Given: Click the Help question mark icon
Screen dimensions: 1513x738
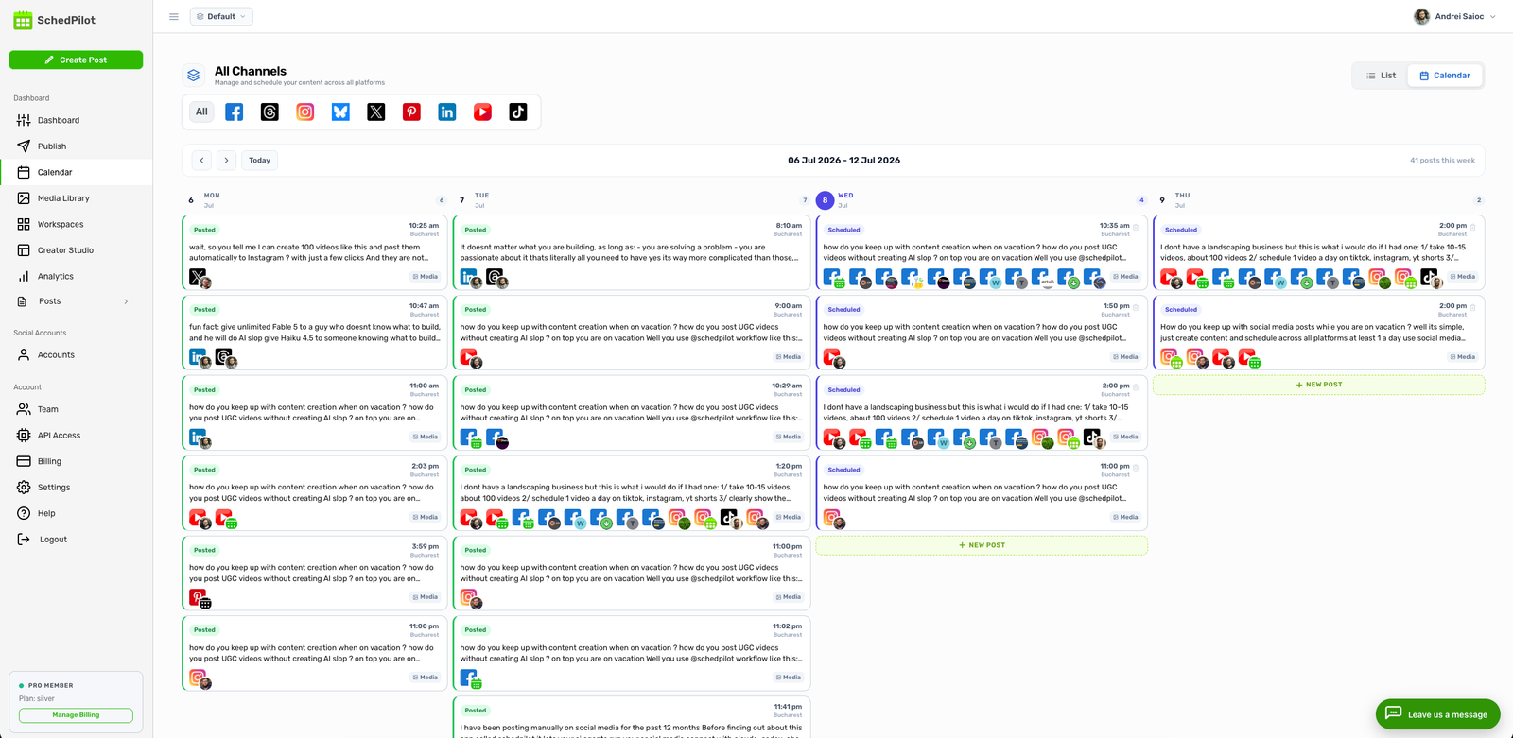Looking at the screenshot, I should pyautogui.click(x=24, y=513).
